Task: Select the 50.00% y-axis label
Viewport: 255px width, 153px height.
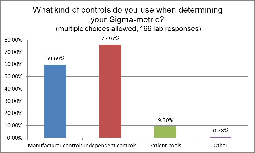Action: 13,77
